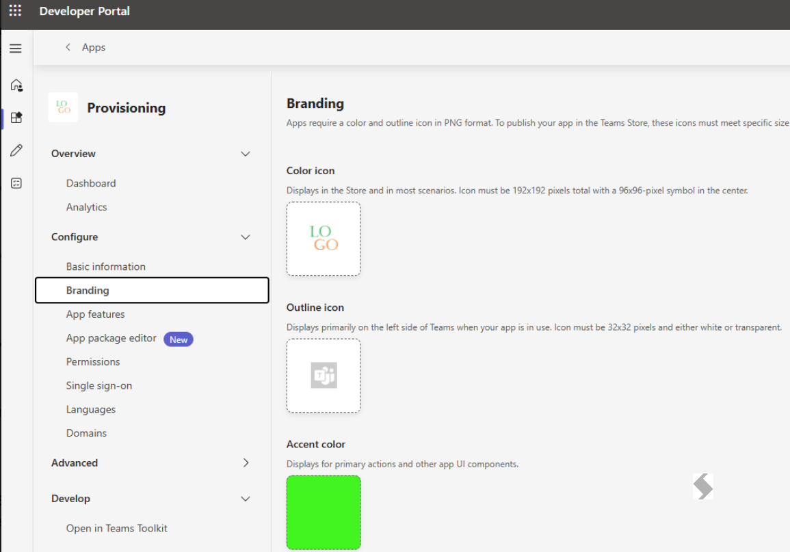The height and width of the screenshot is (552, 790).
Task: Open Basic information settings
Action: pyautogui.click(x=106, y=266)
